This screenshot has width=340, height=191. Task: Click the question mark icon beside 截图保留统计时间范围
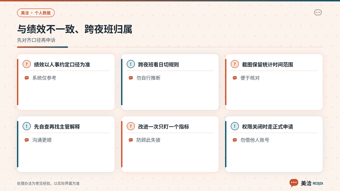(235, 64)
